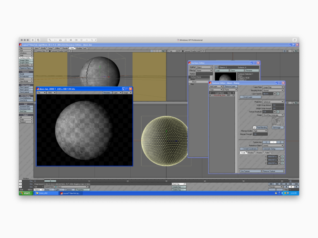Open Camera View viewport dropdown

(42, 51)
